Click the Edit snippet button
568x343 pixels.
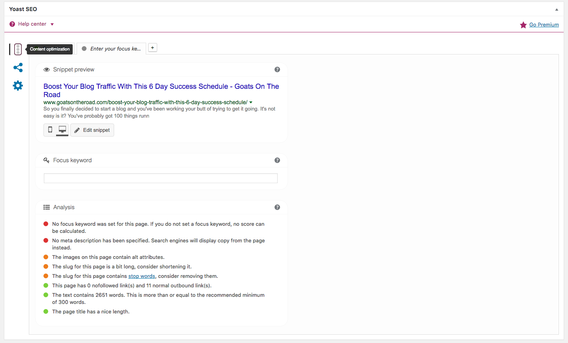click(92, 130)
